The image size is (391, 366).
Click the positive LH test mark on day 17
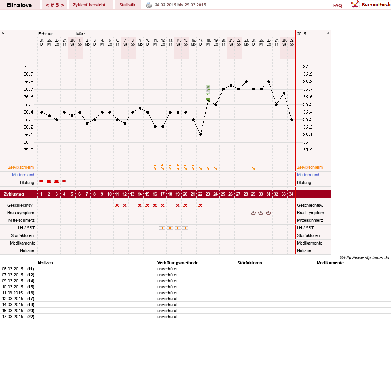162,228
